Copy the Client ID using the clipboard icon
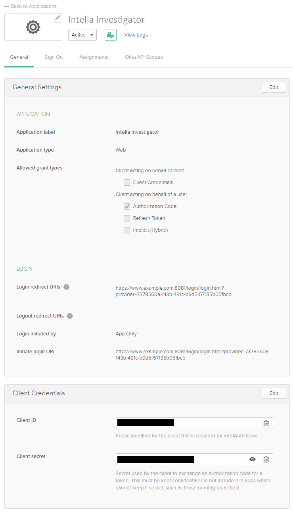The image size is (293, 514). tap(266, 423)
